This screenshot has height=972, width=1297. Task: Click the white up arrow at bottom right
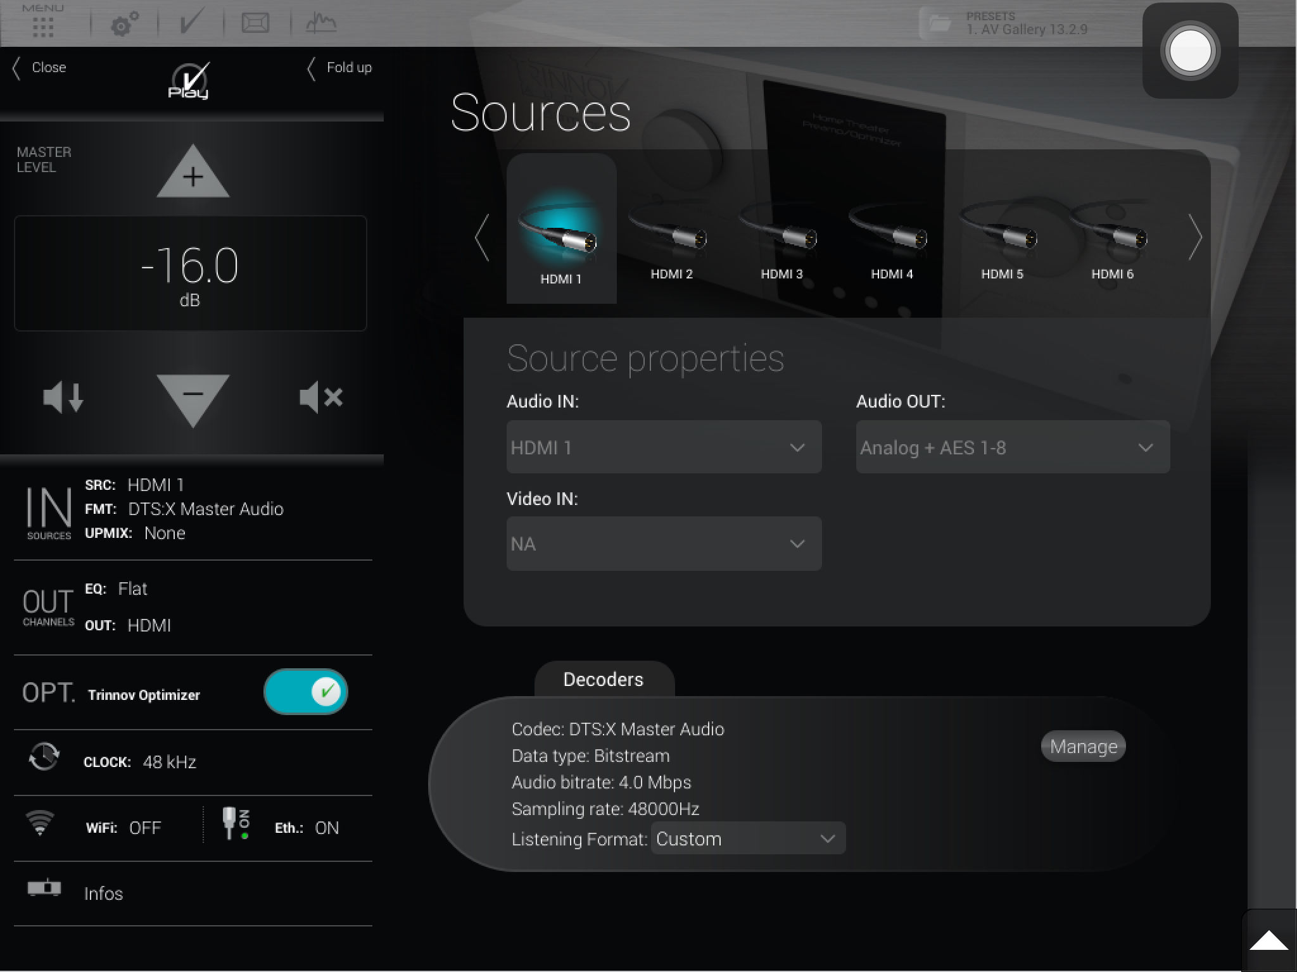pos(1269,941)
